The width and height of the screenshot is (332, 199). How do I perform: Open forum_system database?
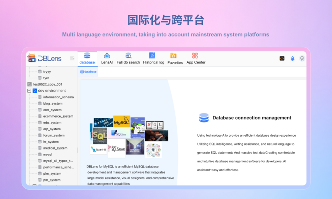click(x=54, y=135)
